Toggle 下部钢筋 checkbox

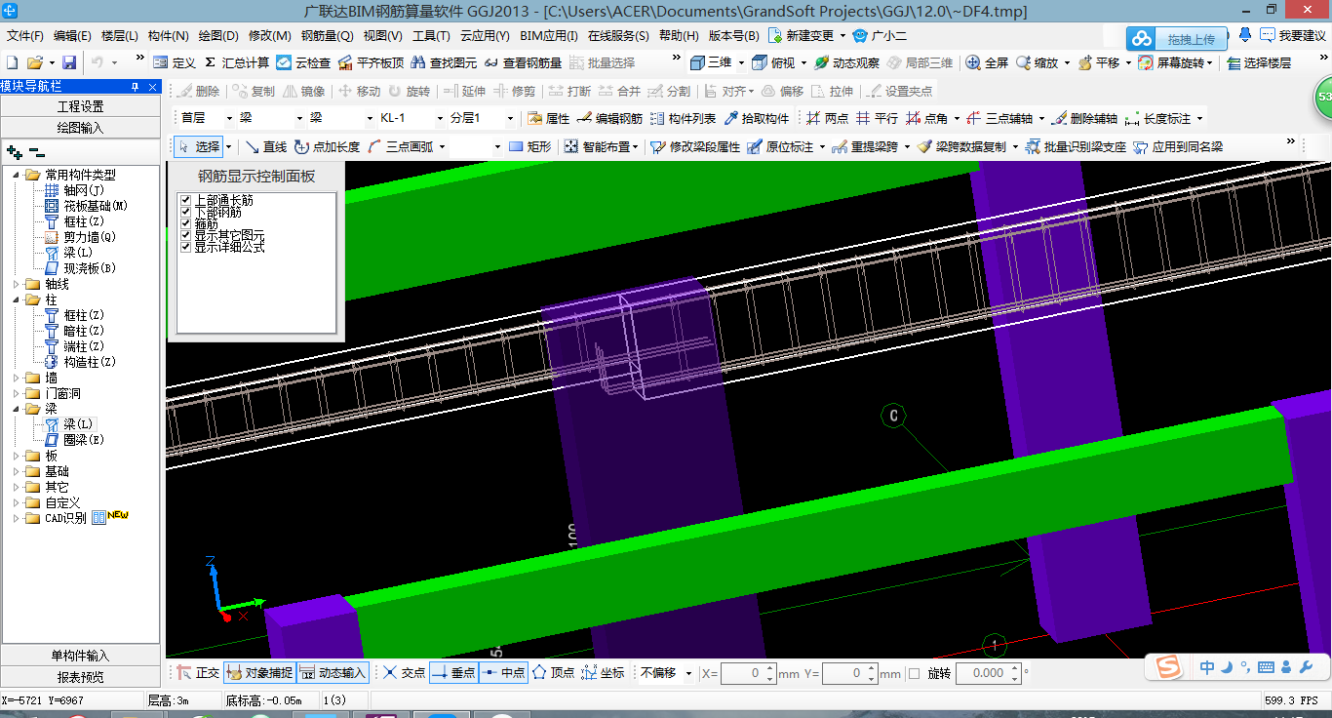[185, 212]
